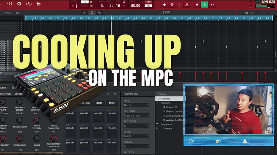
Task: Trigger pad A14
Action: (84, 117)
